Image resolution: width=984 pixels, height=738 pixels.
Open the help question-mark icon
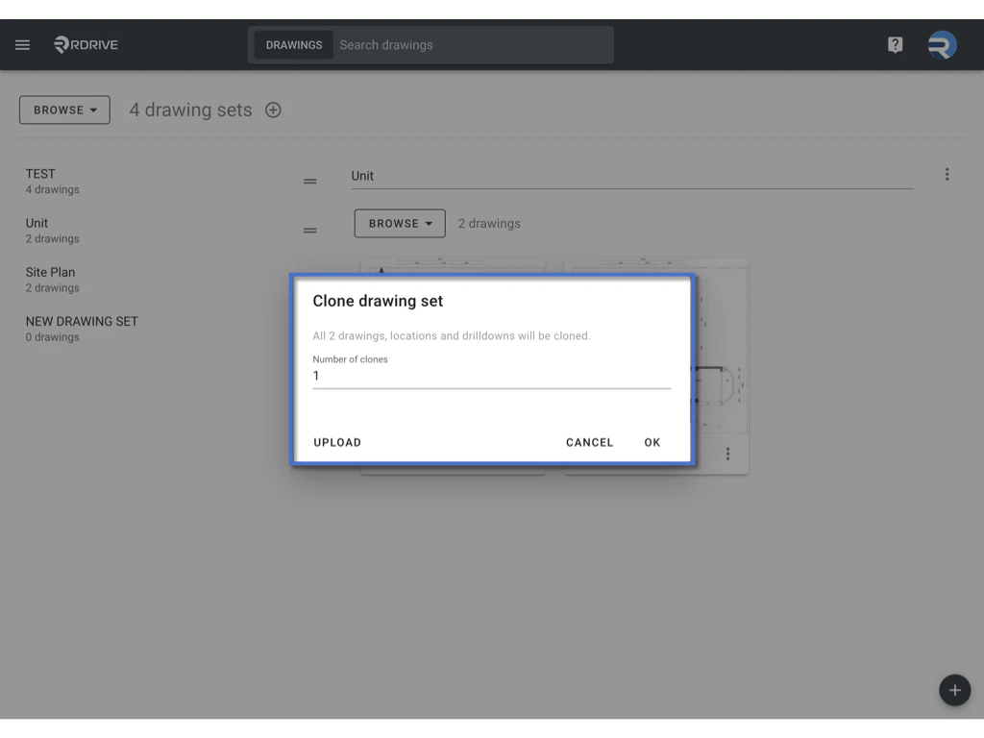[x=895, y=44]
